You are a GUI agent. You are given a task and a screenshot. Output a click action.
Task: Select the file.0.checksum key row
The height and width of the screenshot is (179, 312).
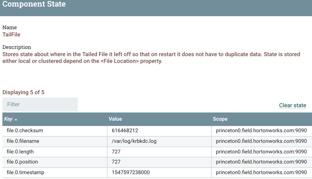[x=25, y=131]
